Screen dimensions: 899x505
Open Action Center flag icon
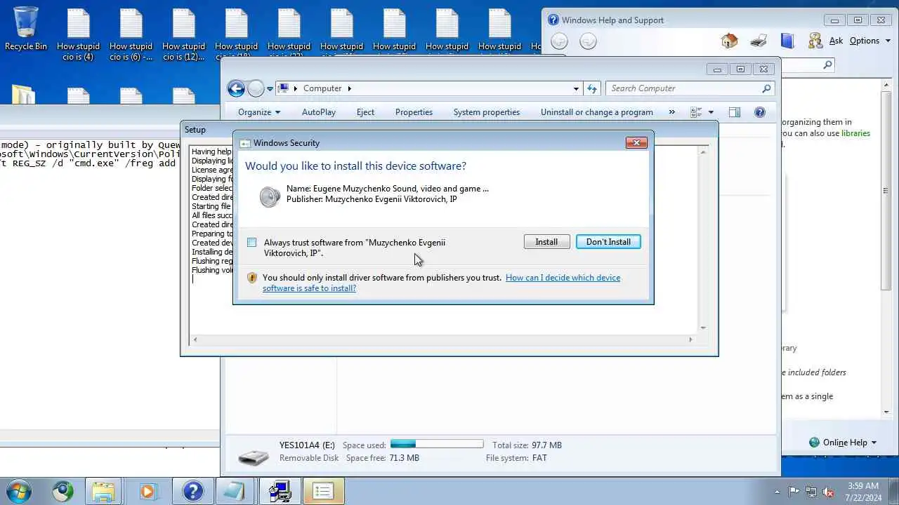point(794,492)
